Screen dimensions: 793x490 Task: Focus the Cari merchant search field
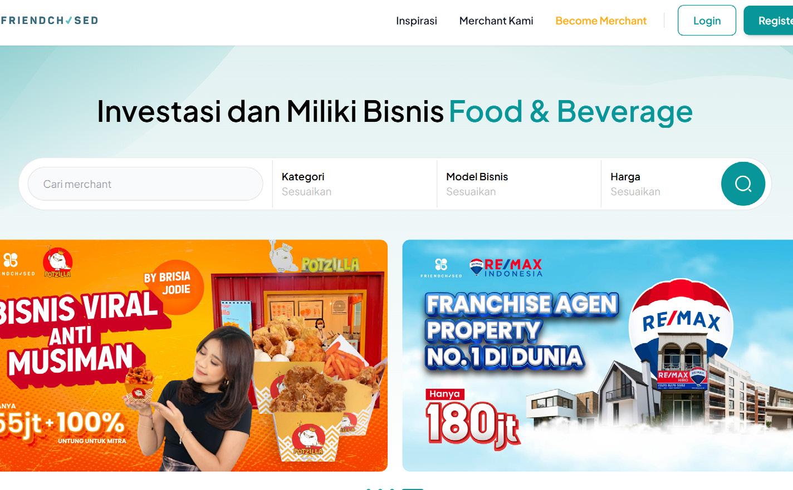(145, 184)
